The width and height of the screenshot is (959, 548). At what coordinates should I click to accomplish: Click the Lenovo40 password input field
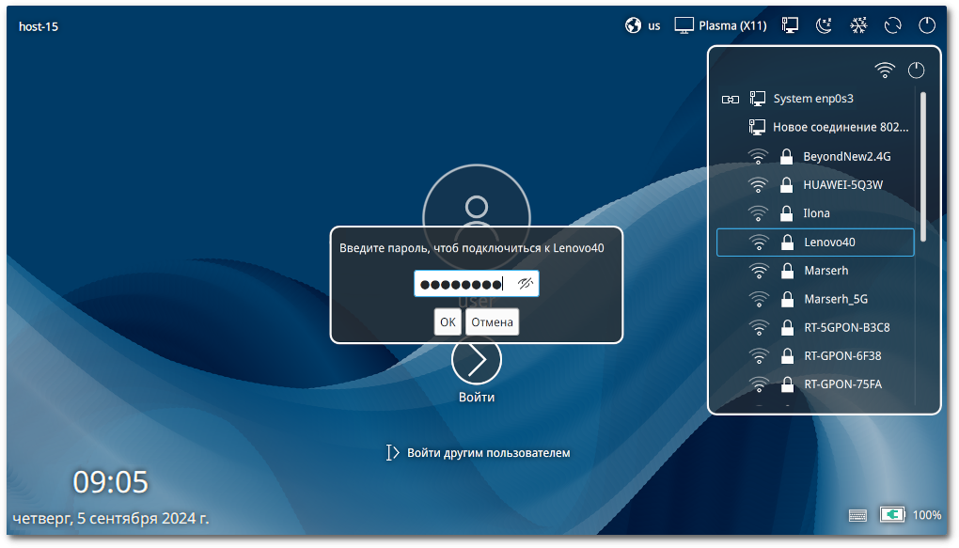click(x=463, y=284)
